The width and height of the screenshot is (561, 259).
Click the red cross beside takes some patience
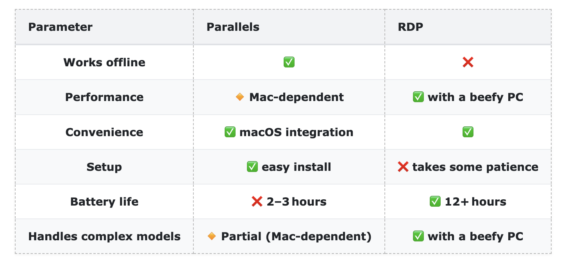point(403,167)
